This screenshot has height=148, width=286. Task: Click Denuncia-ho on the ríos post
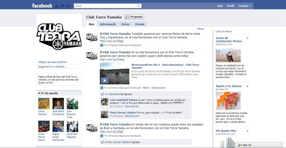tap(158, 88)
